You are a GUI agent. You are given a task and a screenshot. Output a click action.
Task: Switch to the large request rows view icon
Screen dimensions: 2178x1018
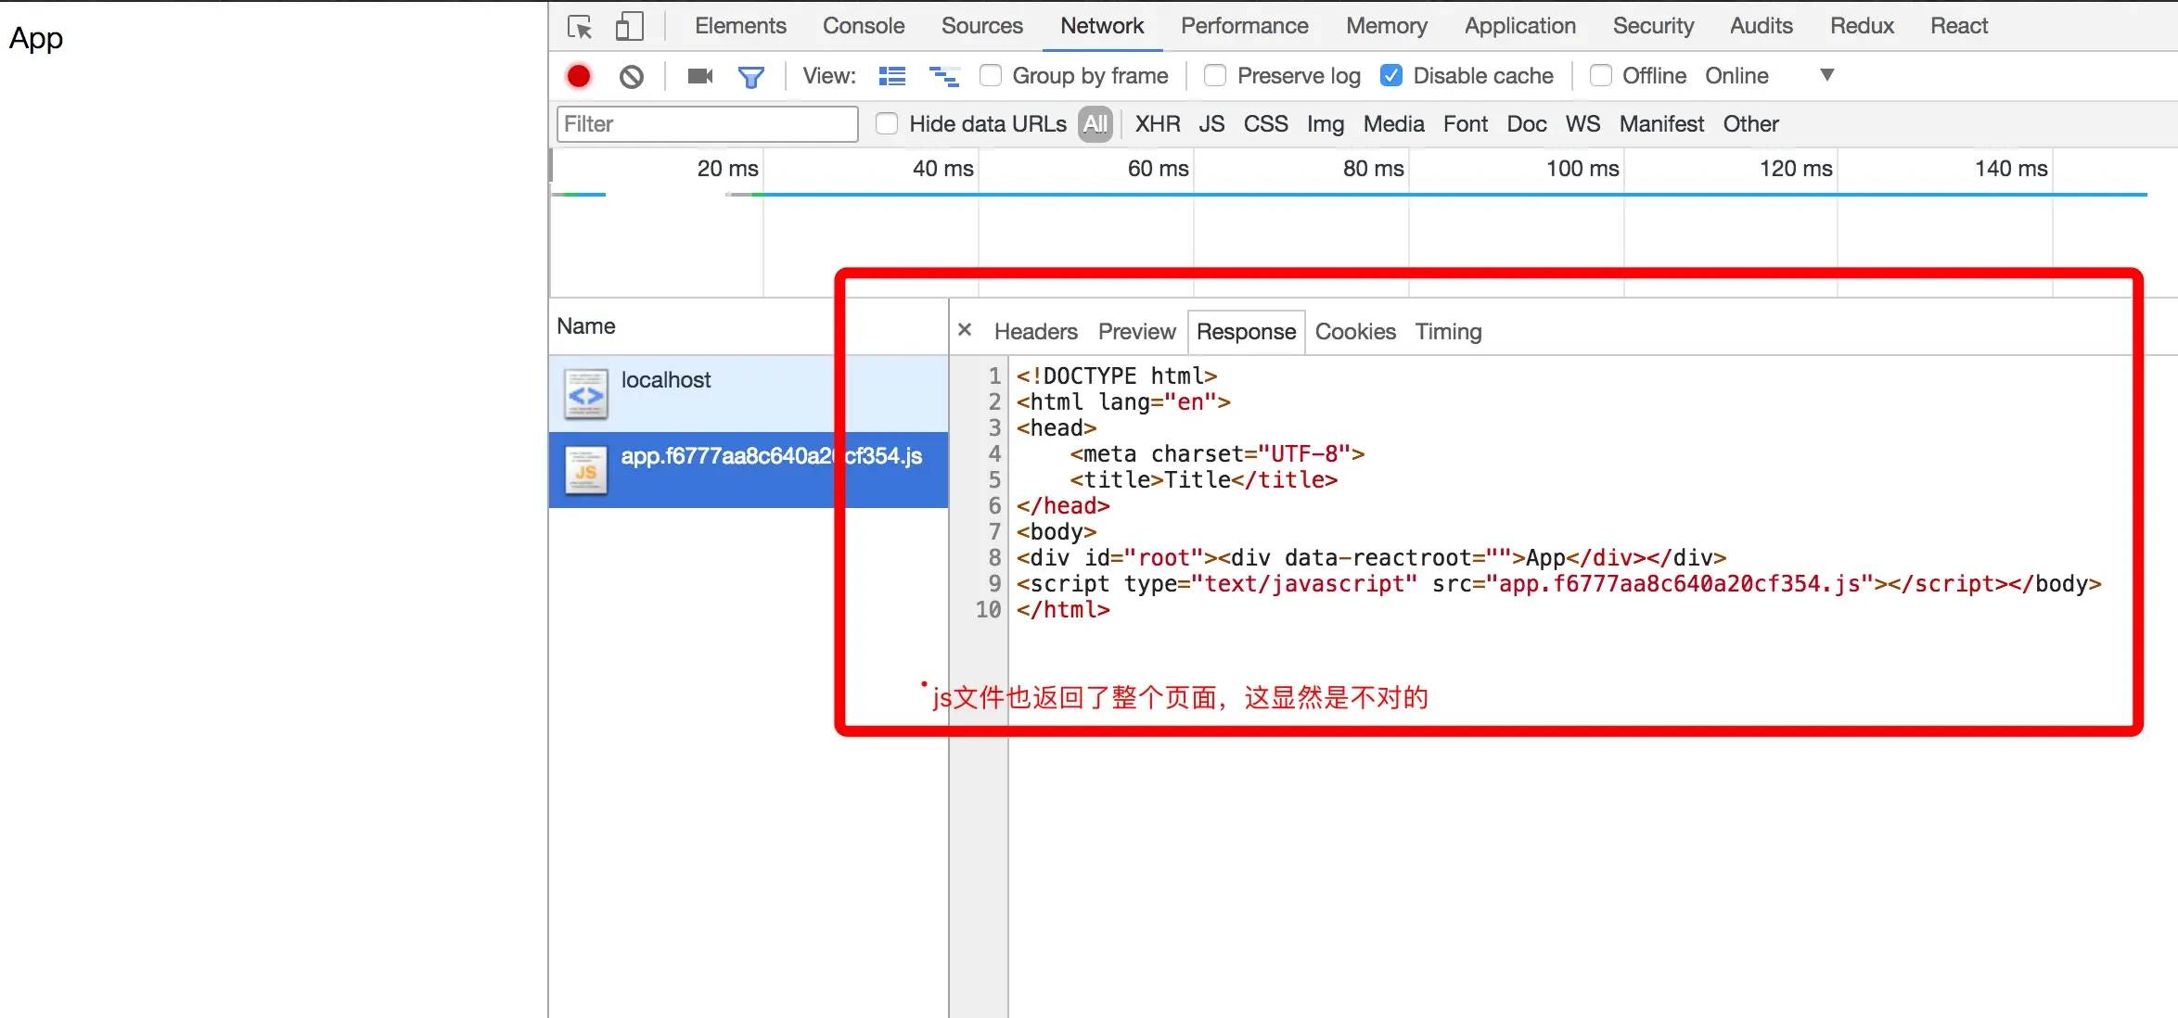point(892,76)
